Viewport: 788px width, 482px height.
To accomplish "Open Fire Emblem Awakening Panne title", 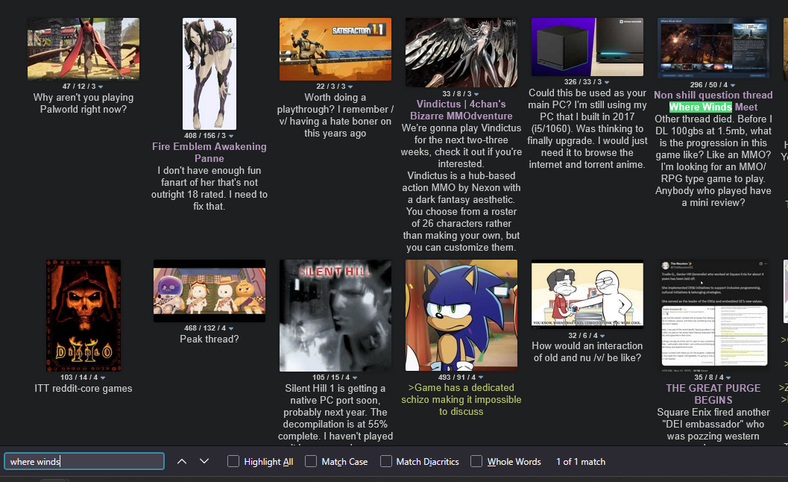I will click(x=209, y=152).
